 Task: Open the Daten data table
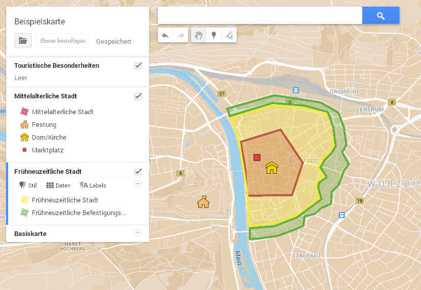58,186
